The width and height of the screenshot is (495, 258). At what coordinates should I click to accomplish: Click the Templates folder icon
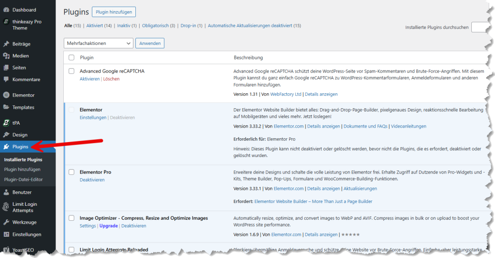pos(6,107)
